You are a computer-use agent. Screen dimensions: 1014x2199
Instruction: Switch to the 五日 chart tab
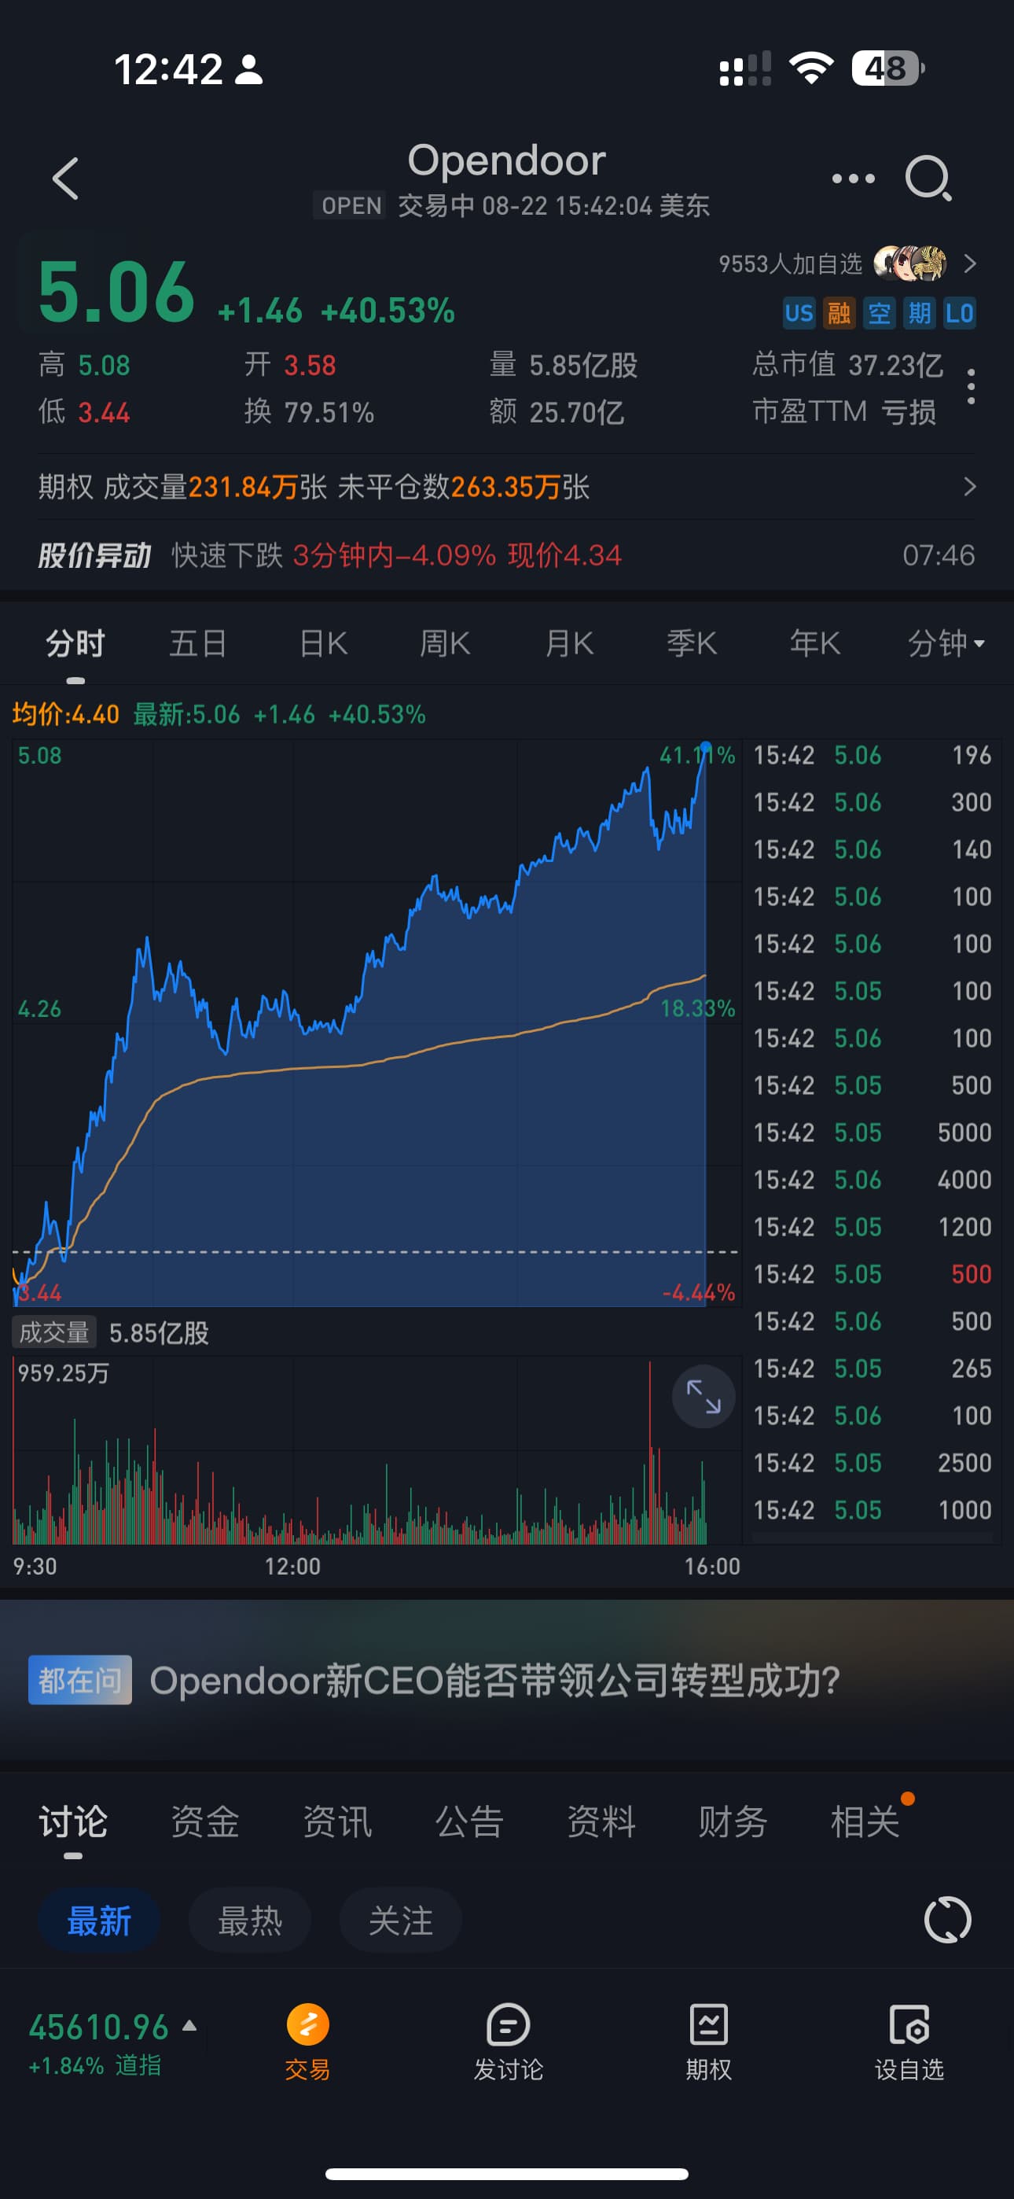198,643
